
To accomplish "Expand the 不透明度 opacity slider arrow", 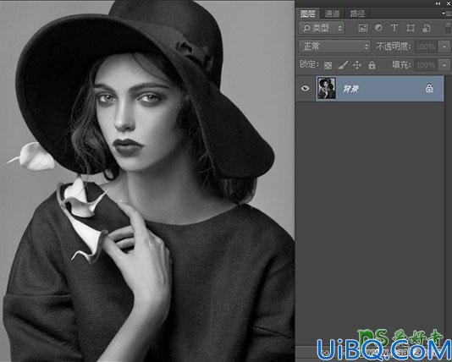I will click(444, 47).
